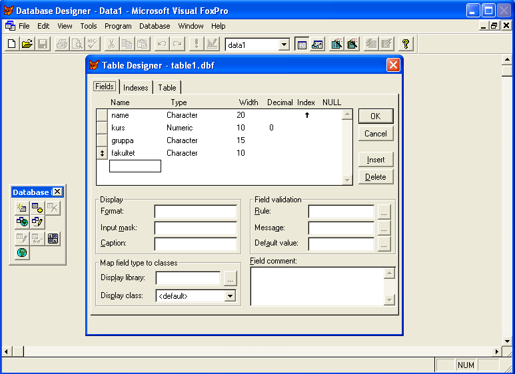Click the empty new field name box
515x374 pixels.
135,166
